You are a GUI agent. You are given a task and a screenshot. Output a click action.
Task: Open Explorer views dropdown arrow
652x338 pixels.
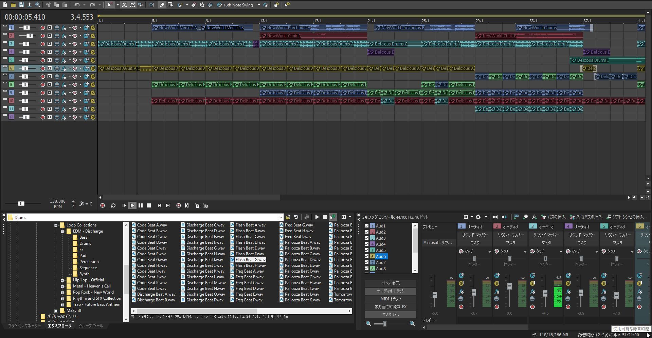[350, 217]
